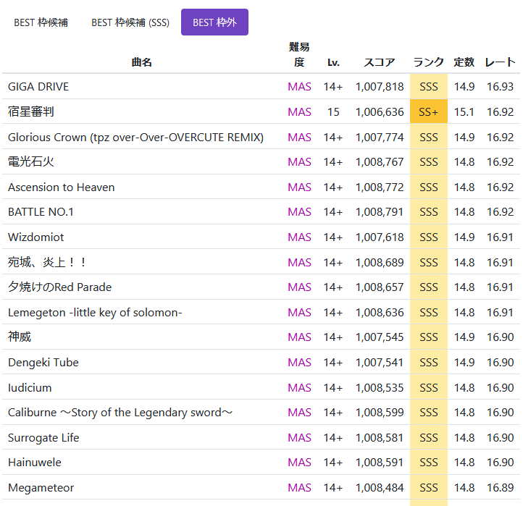Viewport: 523px width, 506px height.
Task: Select score 1,007,545 for 神威
Action: 380,337
